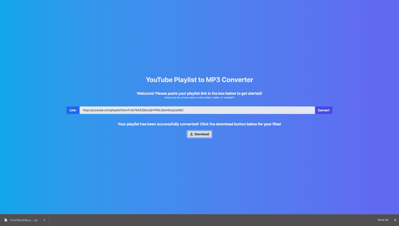The image size is (399, 226).
Task: Click the privacy status note in parentheses
Action: (199, 98)
